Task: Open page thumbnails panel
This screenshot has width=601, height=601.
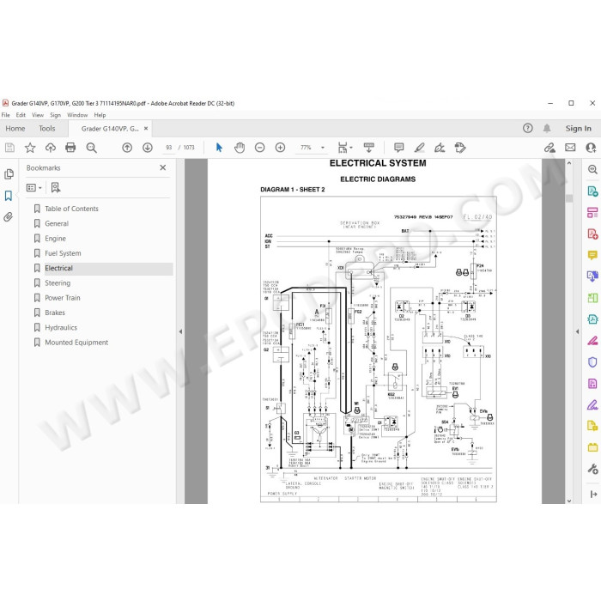Action: pos(9,174)
